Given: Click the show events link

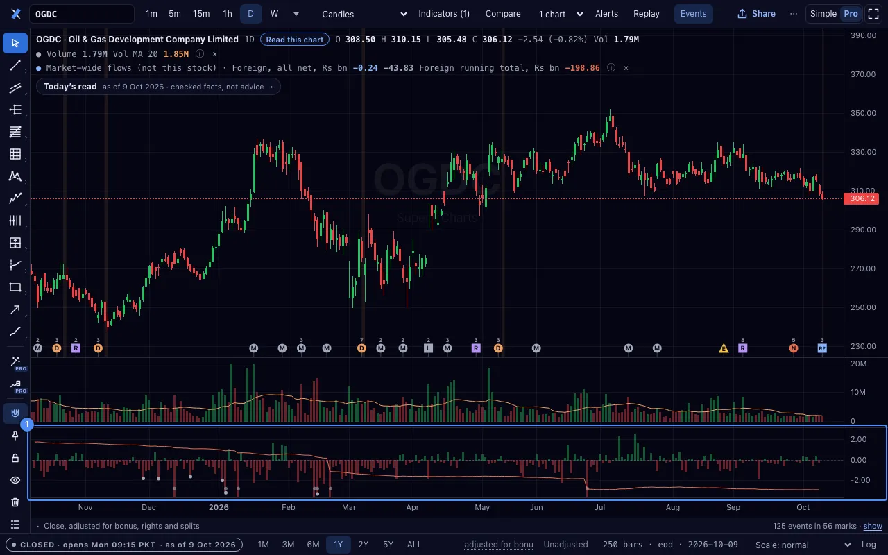Looking at the screenshot, I should [x=873, y=527].
